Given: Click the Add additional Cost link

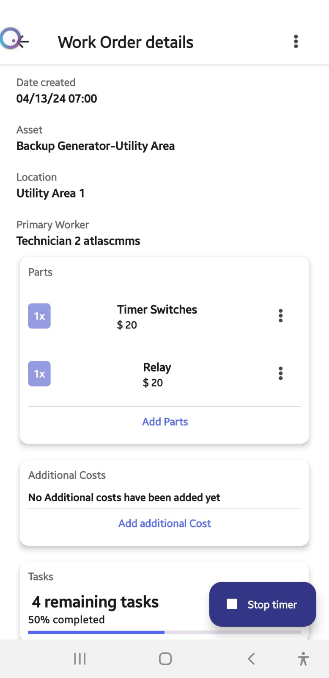Looking at the screenshot, I should (x=164, y=523).
